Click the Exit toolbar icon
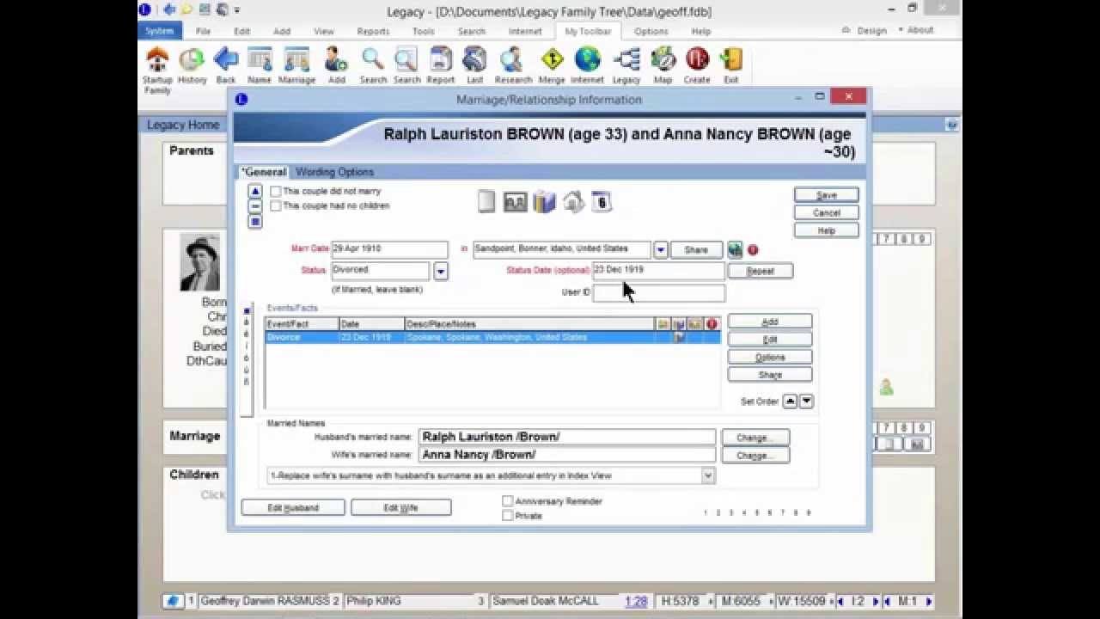 coord(730,66)
